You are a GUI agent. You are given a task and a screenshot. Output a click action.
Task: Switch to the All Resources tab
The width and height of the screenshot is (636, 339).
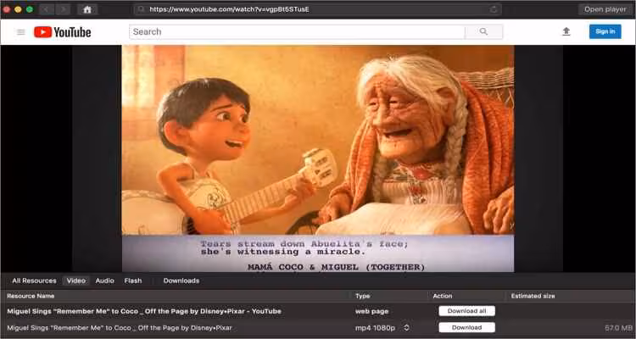pos(35,281)
